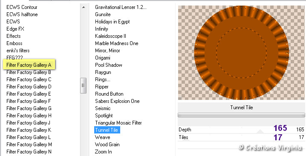This screenshot has height=156, width=306.
Task: Select the highlighted Tunnel Tile filter
Action: (x=107, y=130)
